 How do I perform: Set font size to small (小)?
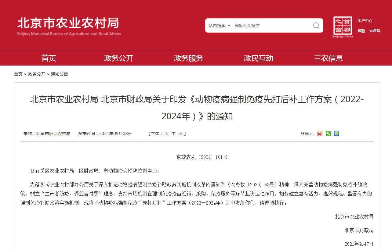pyautogui.click(x=180, y=134)
